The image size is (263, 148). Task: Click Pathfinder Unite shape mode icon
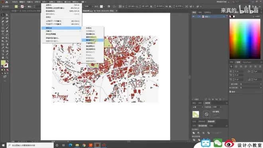click(x=194, y=133)
